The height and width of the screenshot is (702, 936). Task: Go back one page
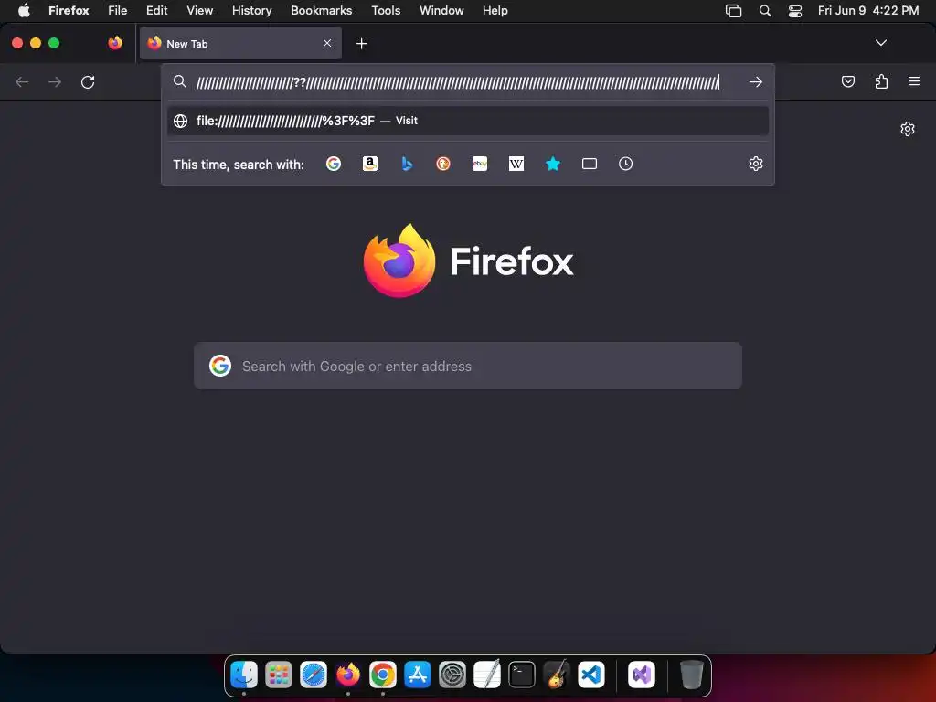(x=22, y=81)
